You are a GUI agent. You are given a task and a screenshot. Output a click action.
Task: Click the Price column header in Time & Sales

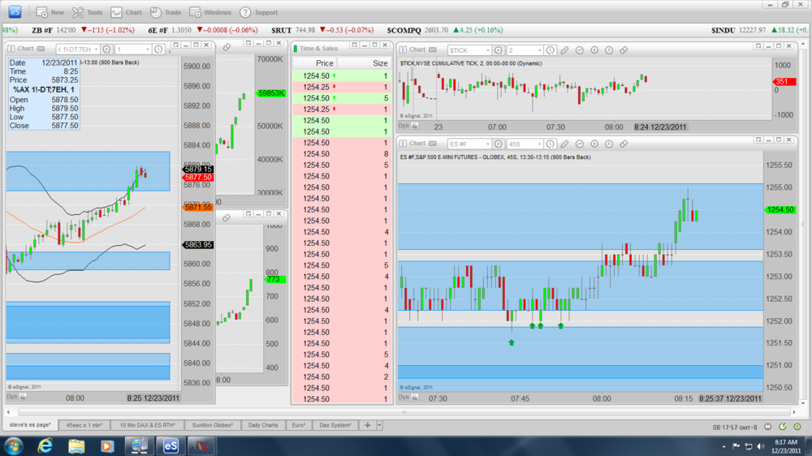[x=315, y=63]
